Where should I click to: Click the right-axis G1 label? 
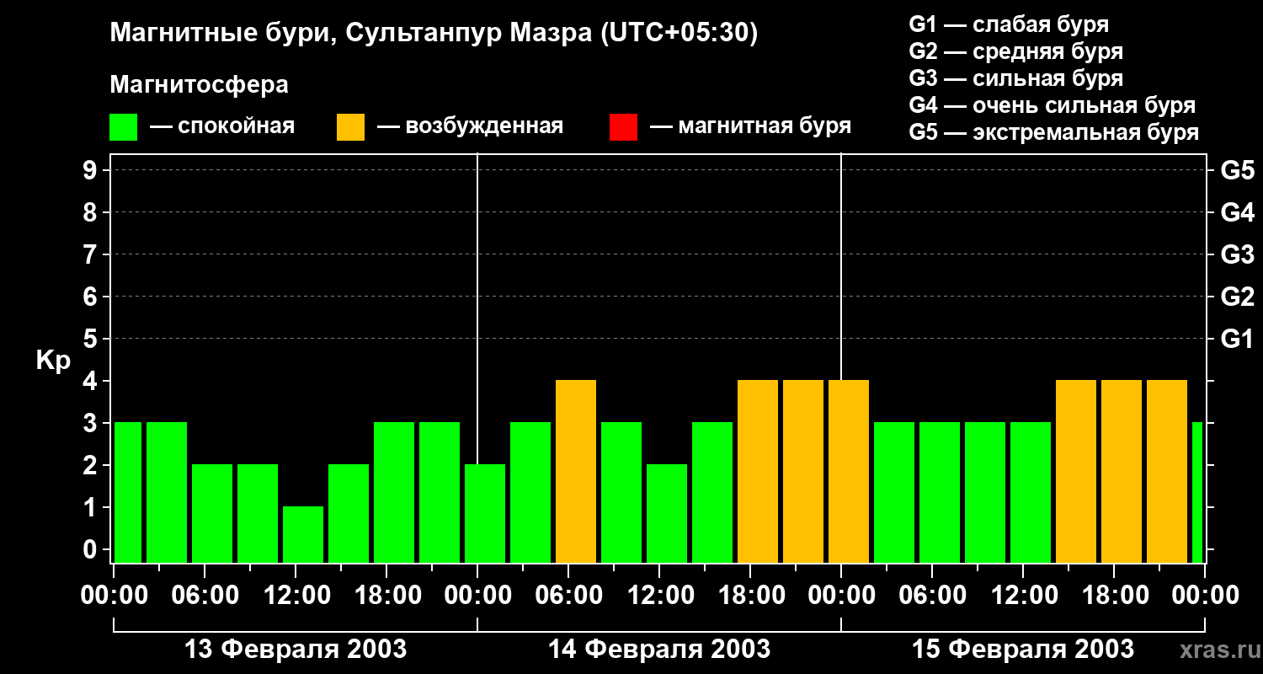tap(1237, 340)
